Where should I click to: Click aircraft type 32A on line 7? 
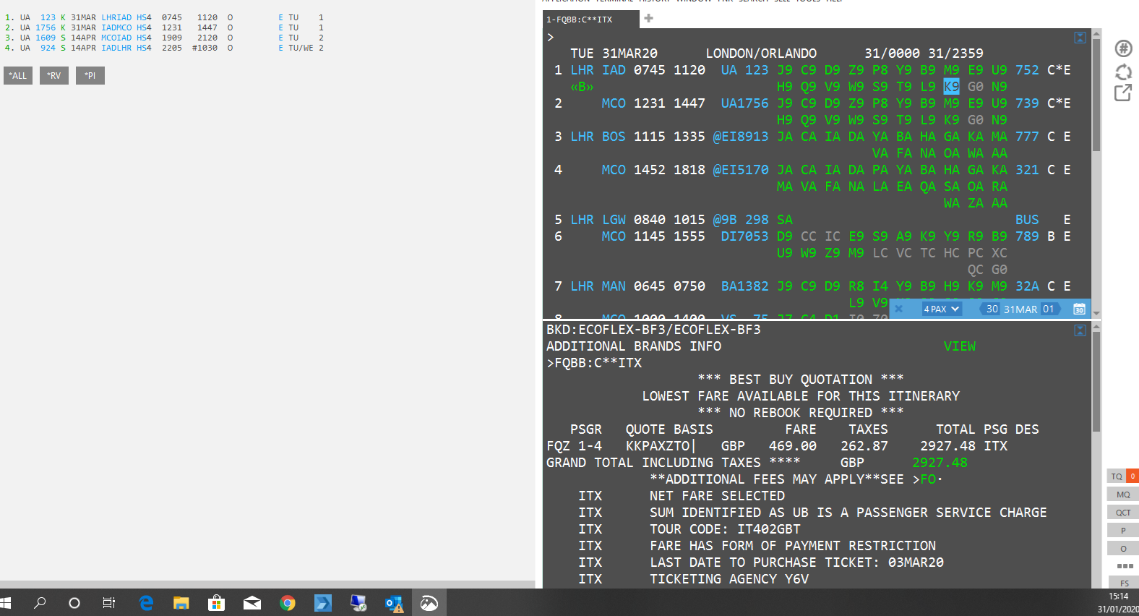click(x=1027, y=286)
